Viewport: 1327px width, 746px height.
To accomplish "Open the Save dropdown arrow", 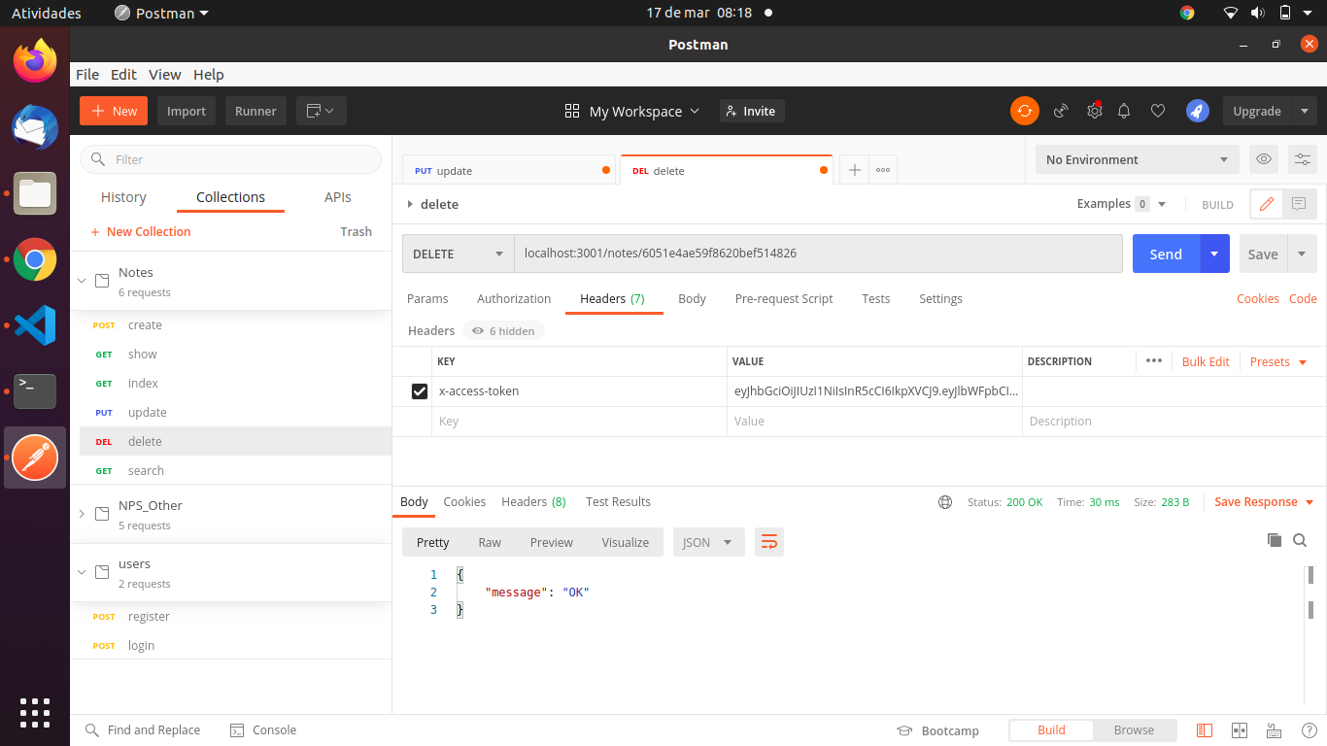I will tap(1302, 254).
